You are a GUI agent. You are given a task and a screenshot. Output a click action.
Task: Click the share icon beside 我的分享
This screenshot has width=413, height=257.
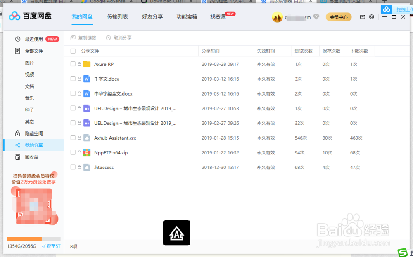(17, 145)
